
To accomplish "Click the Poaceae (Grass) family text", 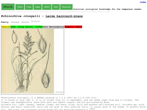I will click(x=20, y=22).
